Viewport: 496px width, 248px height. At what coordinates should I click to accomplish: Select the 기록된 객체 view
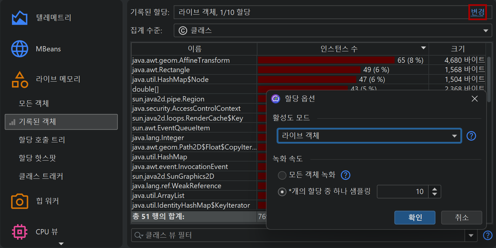(x=61, y=122)
